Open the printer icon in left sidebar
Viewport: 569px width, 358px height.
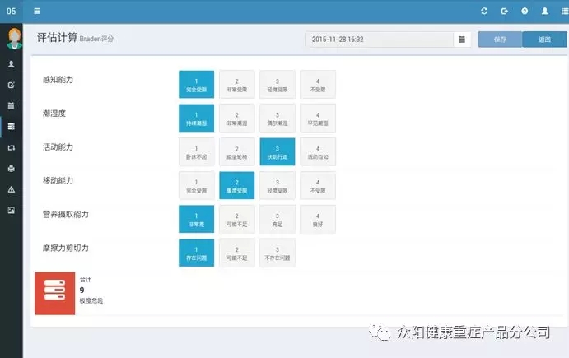click(x=11, y=168)
